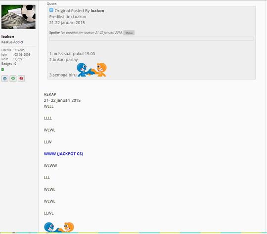The height and width of the screenshot is (234, 267).
Task: Open quoted author loakon's bold name link
Action: (97, 11)
